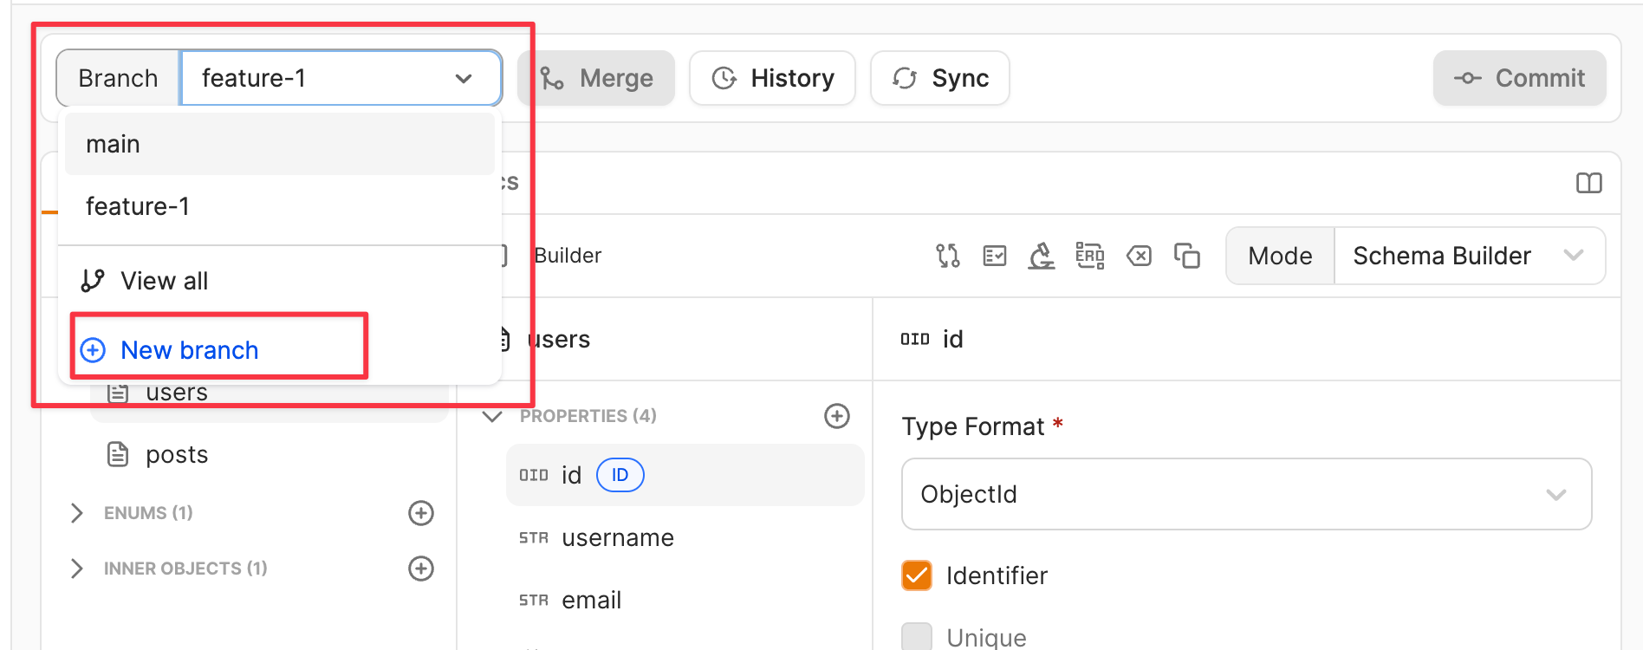
Task: Select the posts collection in sidebar
Action: [177, 454]
